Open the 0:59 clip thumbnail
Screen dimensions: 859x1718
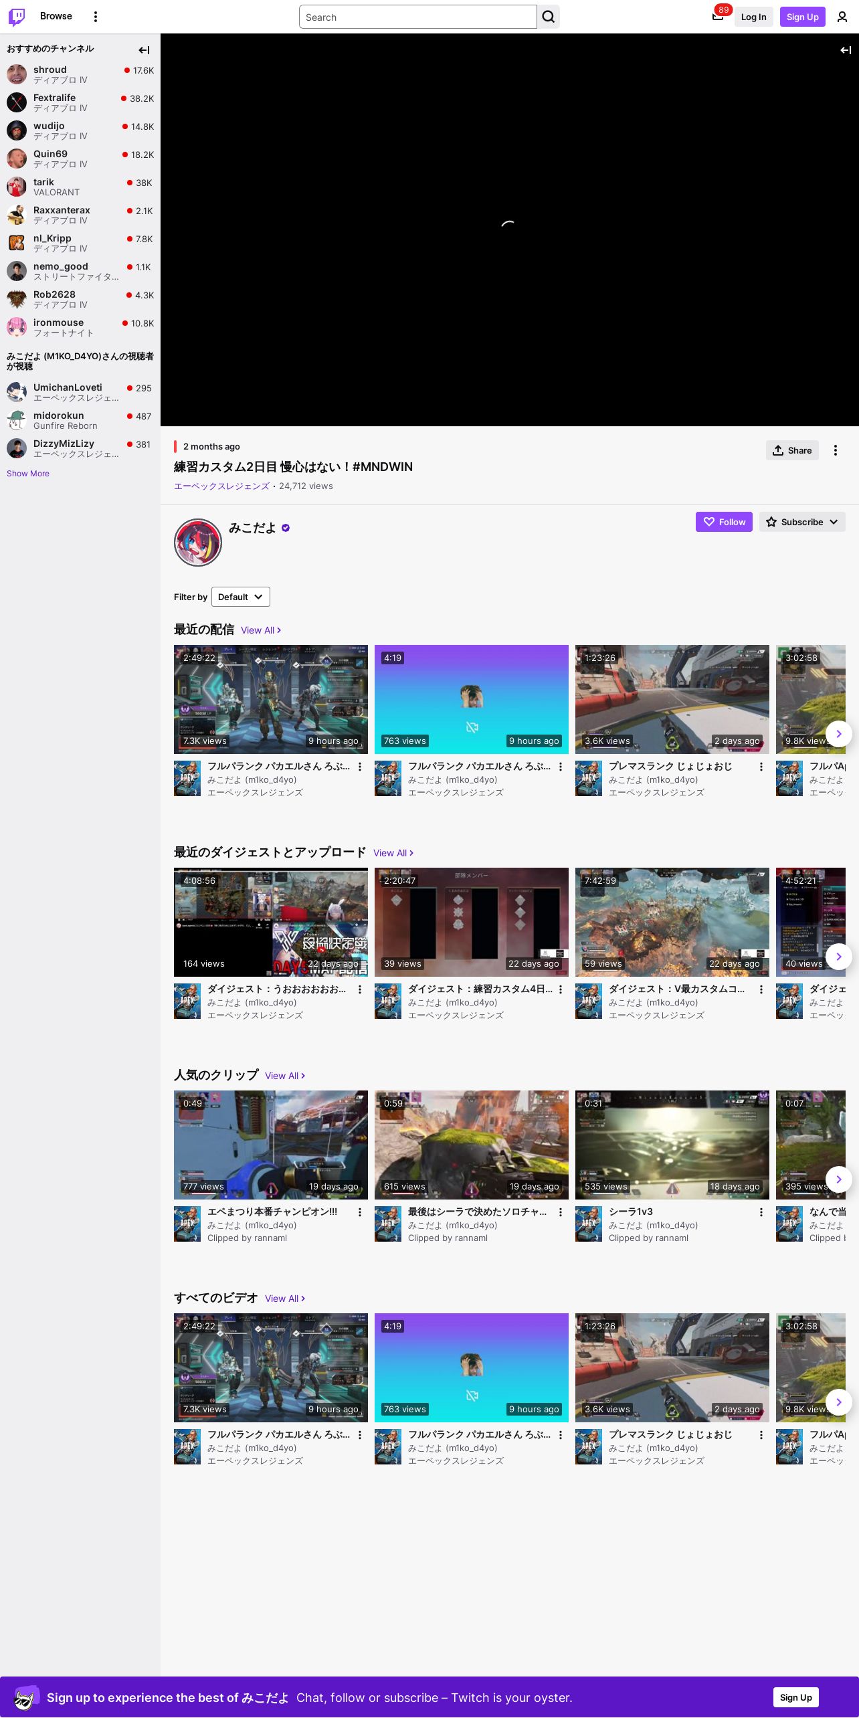coord(472,1145)
